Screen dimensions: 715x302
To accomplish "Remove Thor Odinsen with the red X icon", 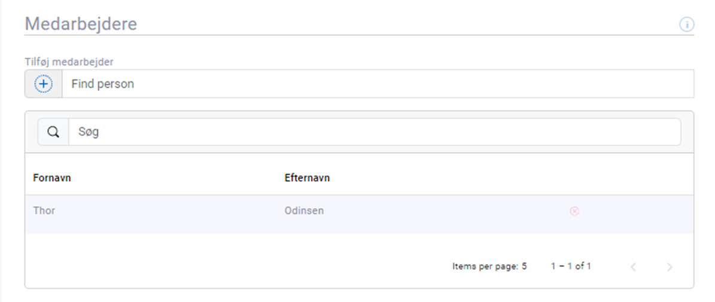I will pyautogui.click(x=574, y=211).
